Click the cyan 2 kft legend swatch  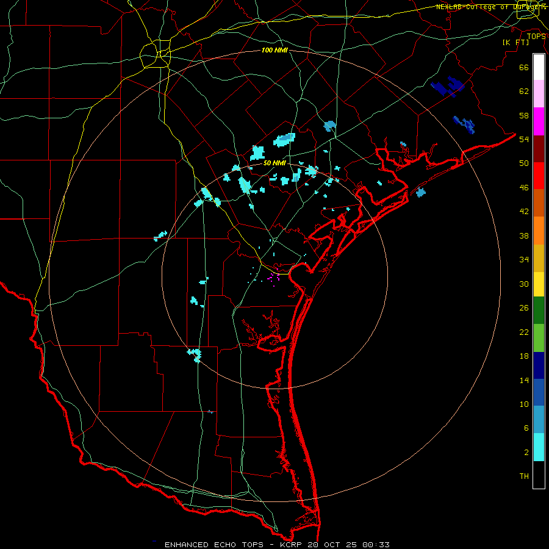(539, 447)
